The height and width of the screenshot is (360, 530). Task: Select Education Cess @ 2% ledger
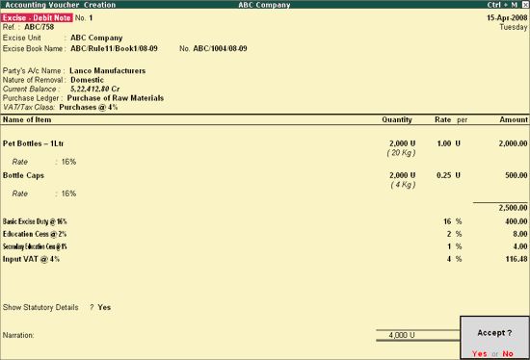click(35, 234)
